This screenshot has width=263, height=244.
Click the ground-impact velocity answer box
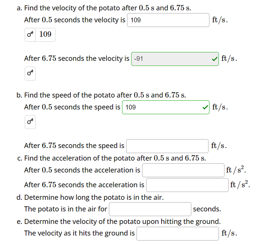(177, 233)
